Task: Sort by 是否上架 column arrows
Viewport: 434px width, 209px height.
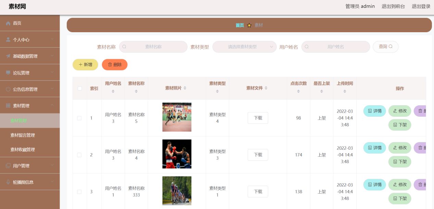Action: (322, 91)
